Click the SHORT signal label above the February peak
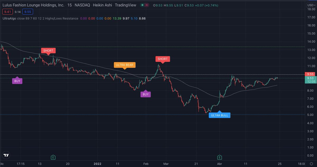Viewport: 317px width, 167px height. click(163, 59)
